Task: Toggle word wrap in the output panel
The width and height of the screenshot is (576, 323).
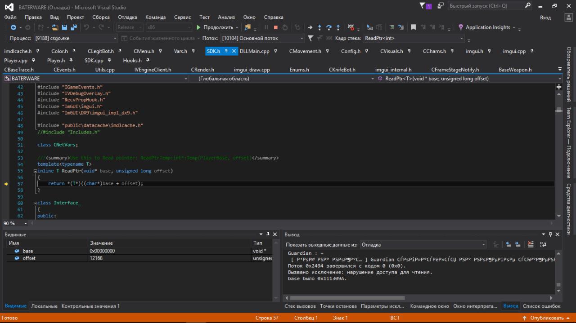Action: 543,245
